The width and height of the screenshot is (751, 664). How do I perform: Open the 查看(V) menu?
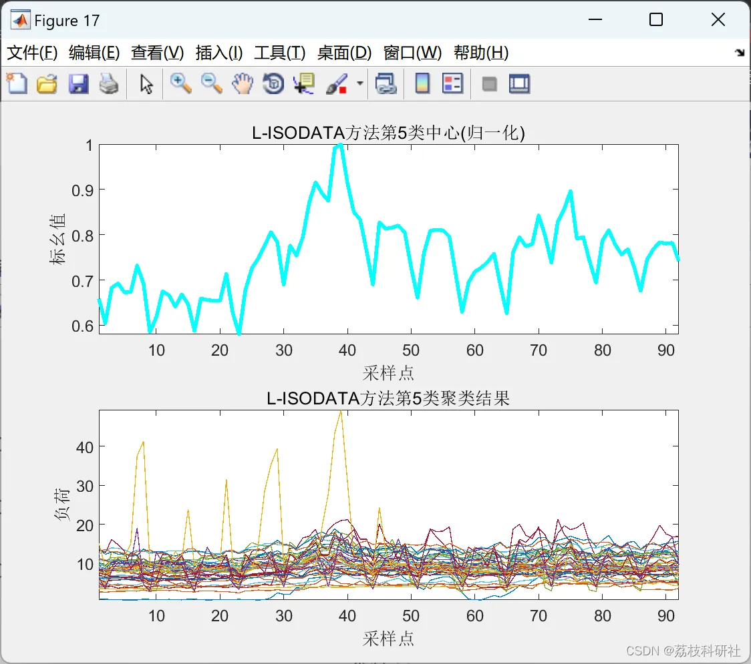click(158, 53)
